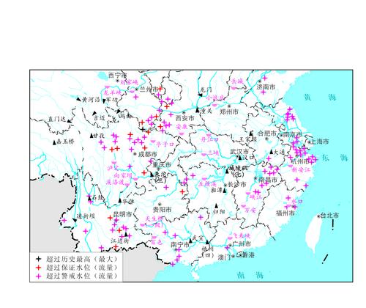Click the red plus legend symbol
Image resolution: width=366 pixels, height=308 pixels.
38,268
